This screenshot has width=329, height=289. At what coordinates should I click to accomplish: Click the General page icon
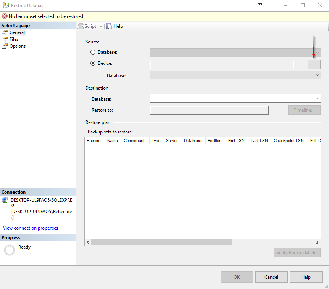click(x=5, y=32)
